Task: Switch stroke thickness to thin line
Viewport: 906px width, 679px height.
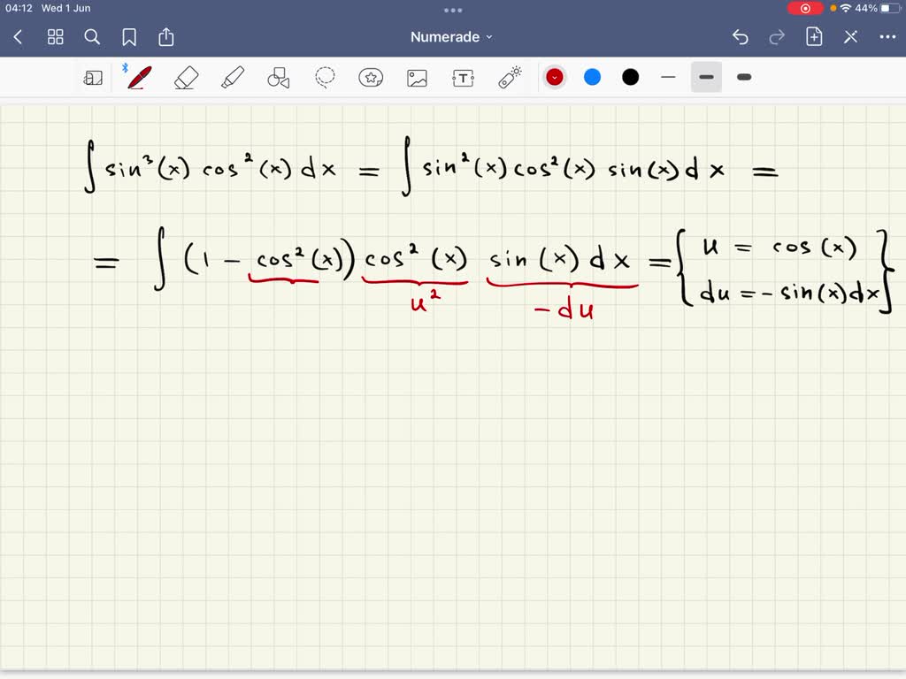Action: click(669, 77)
